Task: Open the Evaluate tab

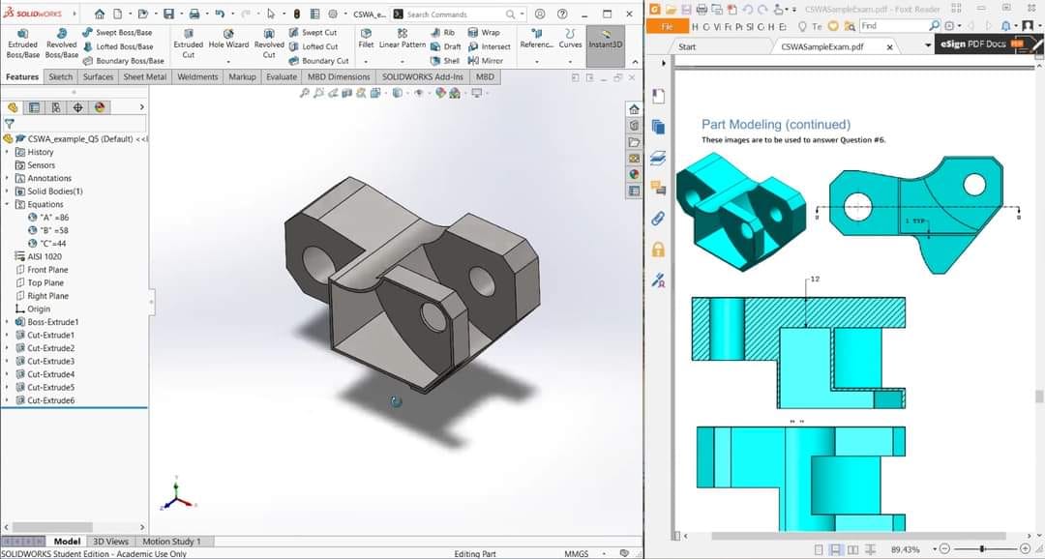Action: click(281, 77)
